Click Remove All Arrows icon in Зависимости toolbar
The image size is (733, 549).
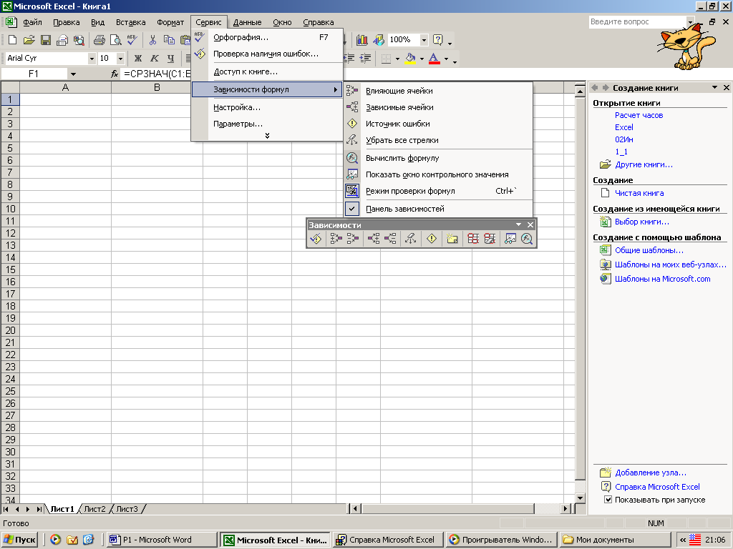click(410, 239)
